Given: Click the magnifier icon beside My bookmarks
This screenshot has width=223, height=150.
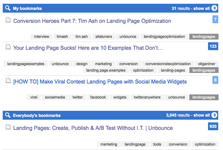Looking at the screenshot, I should (8, 8).
